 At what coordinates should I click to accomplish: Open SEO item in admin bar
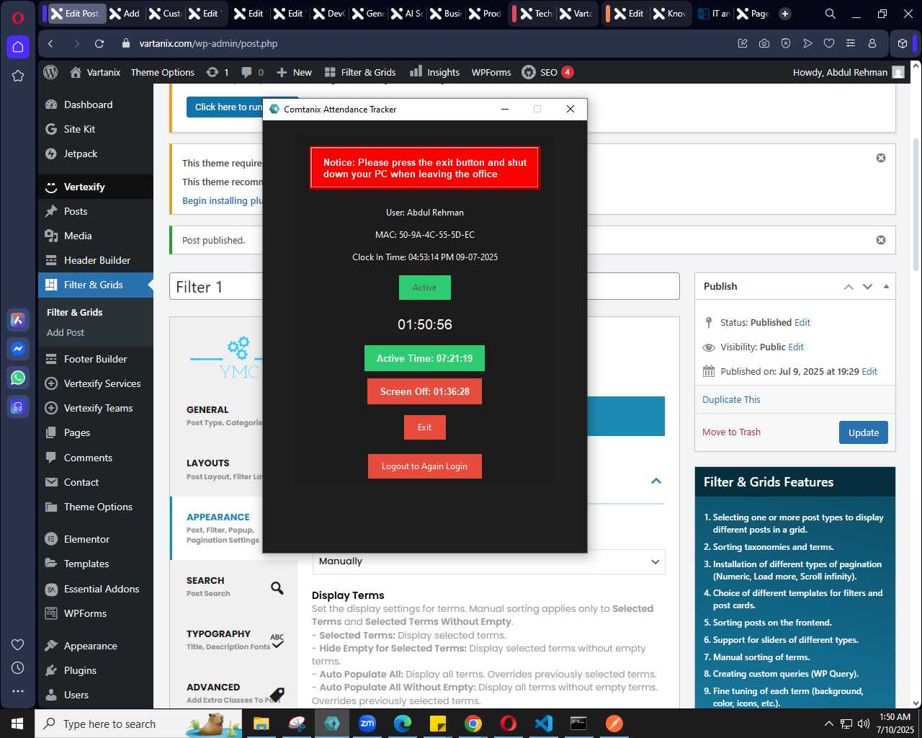(547, 72)
